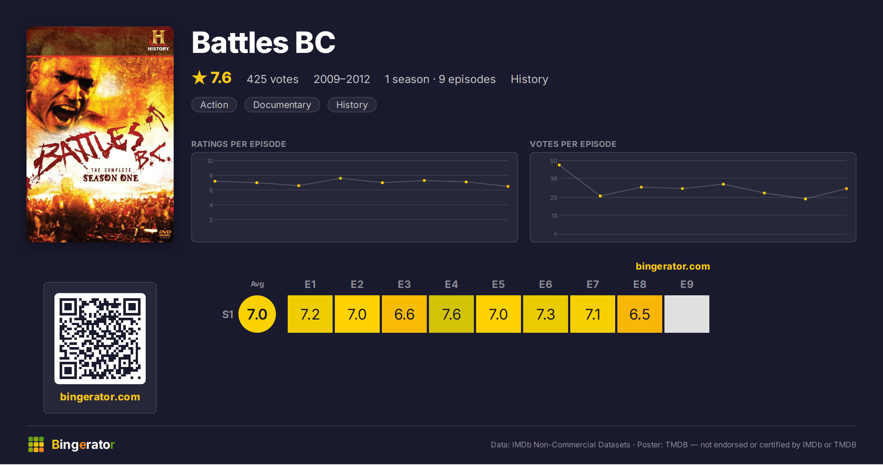This screenshot has width=883, height=465.
Task: Click the QR code image
Action: (x=100, y=339)
